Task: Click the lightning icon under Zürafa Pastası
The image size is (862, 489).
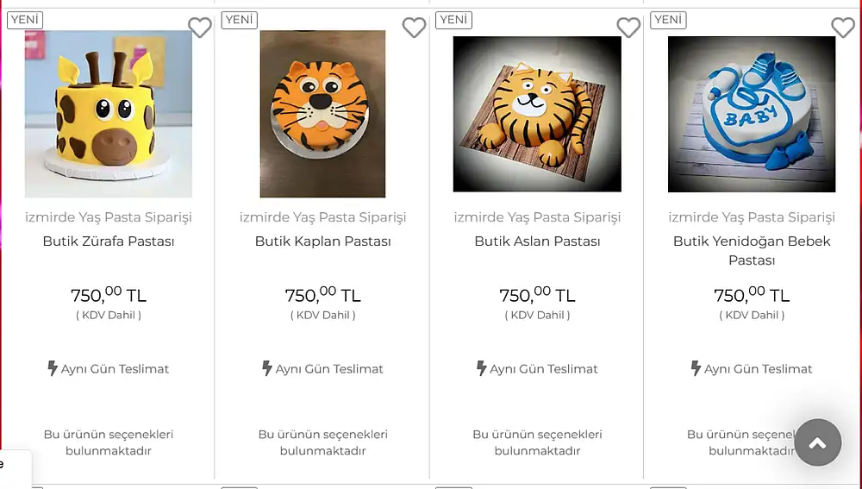Action: tap(53, 368)
